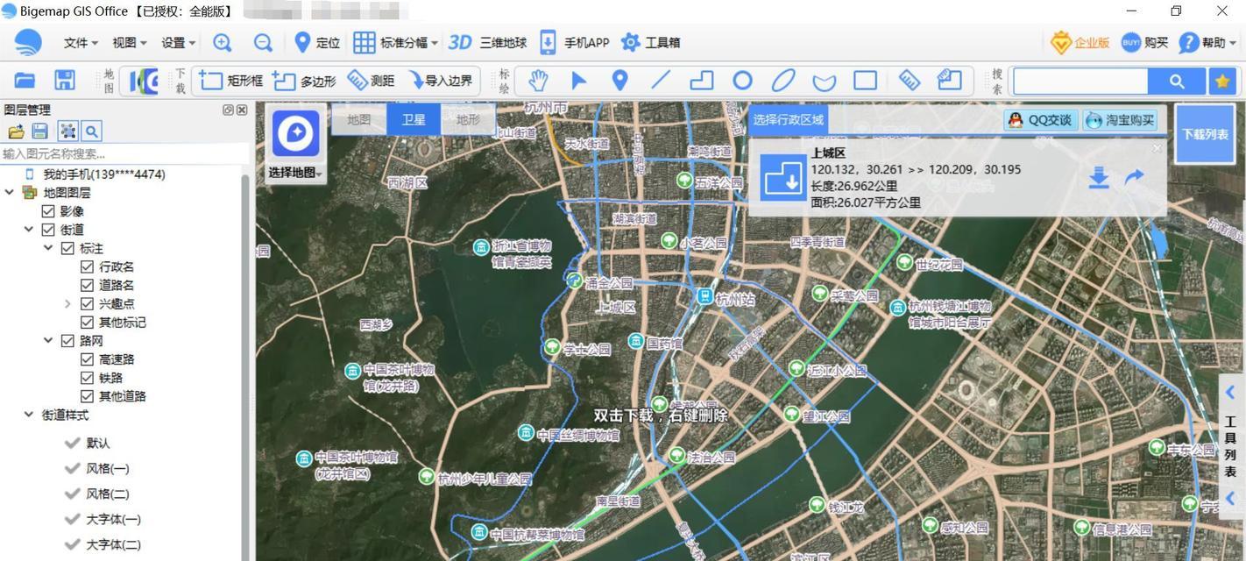Select the stepped polygon drawing tool
1246x561 pixels.
(702, 81)
